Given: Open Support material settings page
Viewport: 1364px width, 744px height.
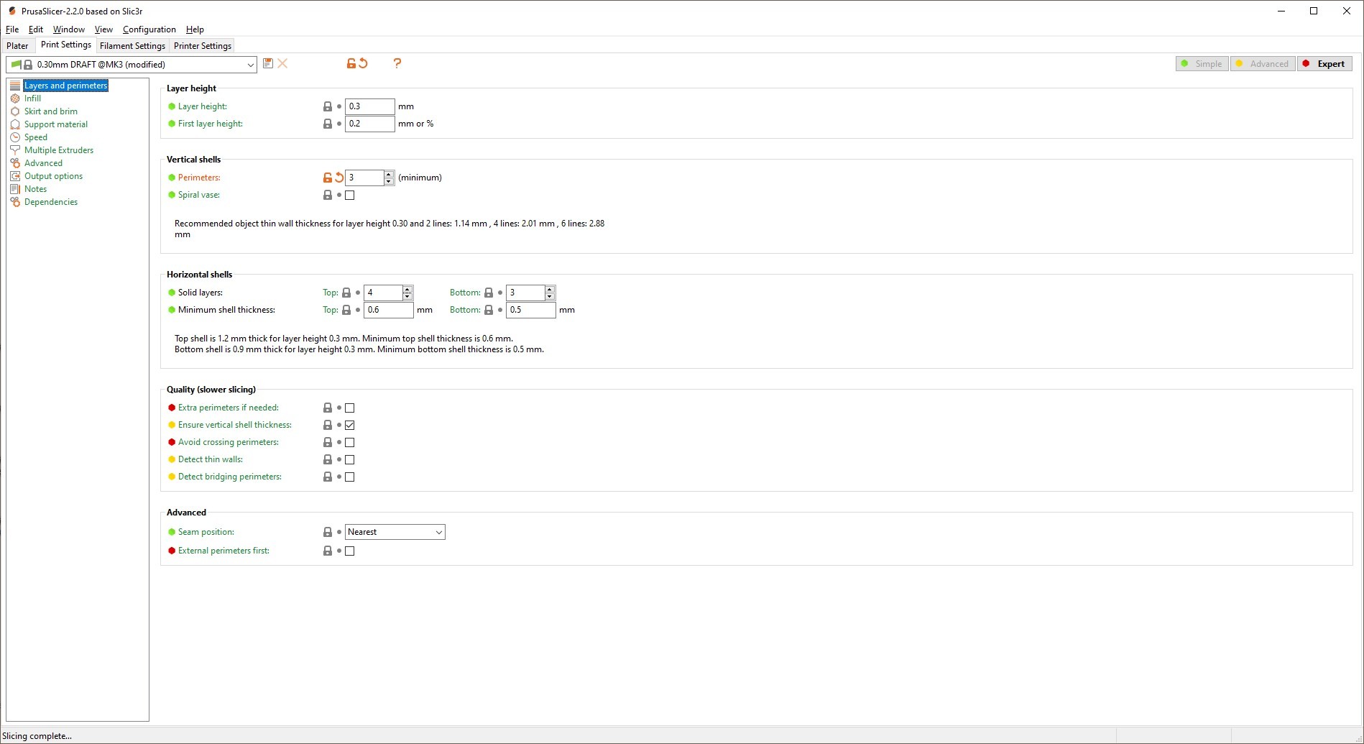Looking at the screenshot, I should [x=56, y=124].
